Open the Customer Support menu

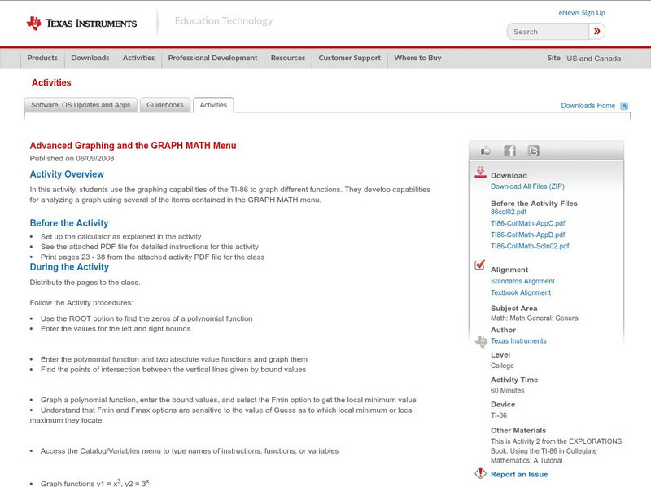(350, 58)
